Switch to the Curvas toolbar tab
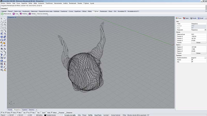This screenshot has height=116, width=207. (x=71, y=11)
